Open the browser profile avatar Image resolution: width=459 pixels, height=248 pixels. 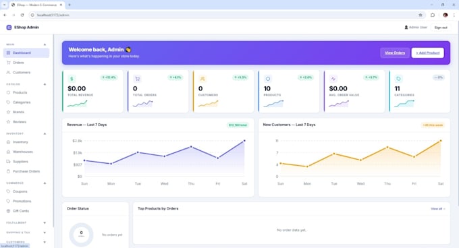click(446, 15)
